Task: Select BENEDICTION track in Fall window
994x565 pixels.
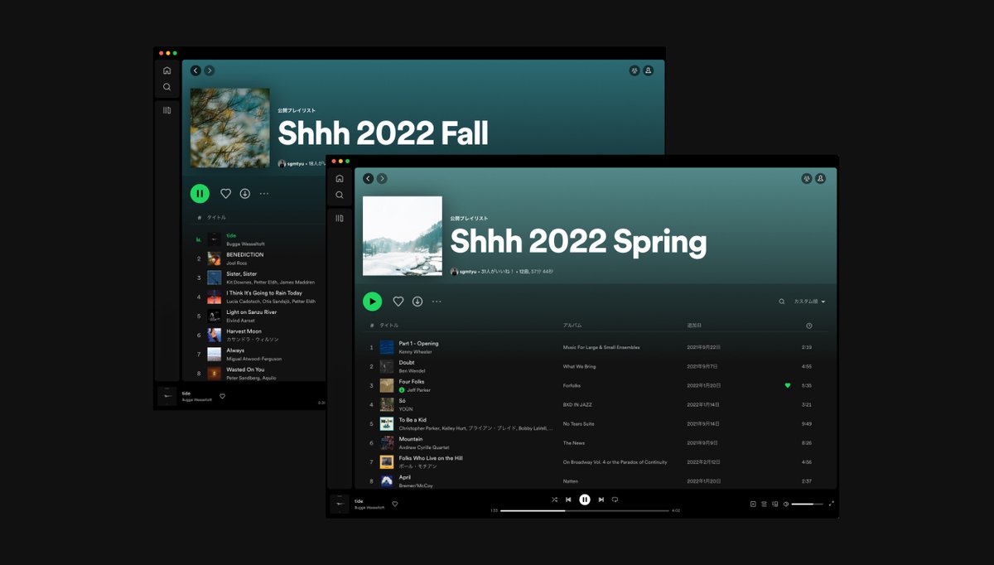Action: point(258,258)
